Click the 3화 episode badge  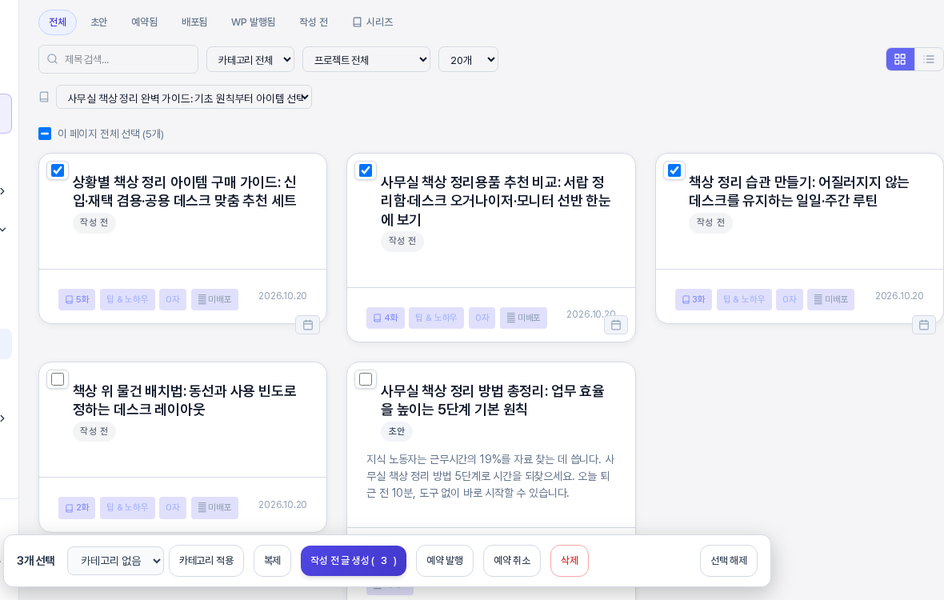click(694, 299)
